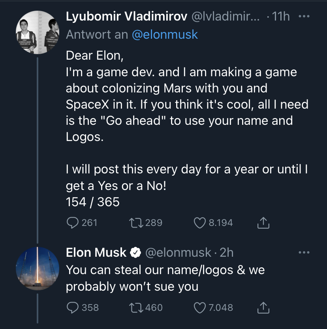Click the 11h timestamp on Lyubomir's tweet
Image resolution: width=327 pixels, height=329 pixels.
click(282, 17)
